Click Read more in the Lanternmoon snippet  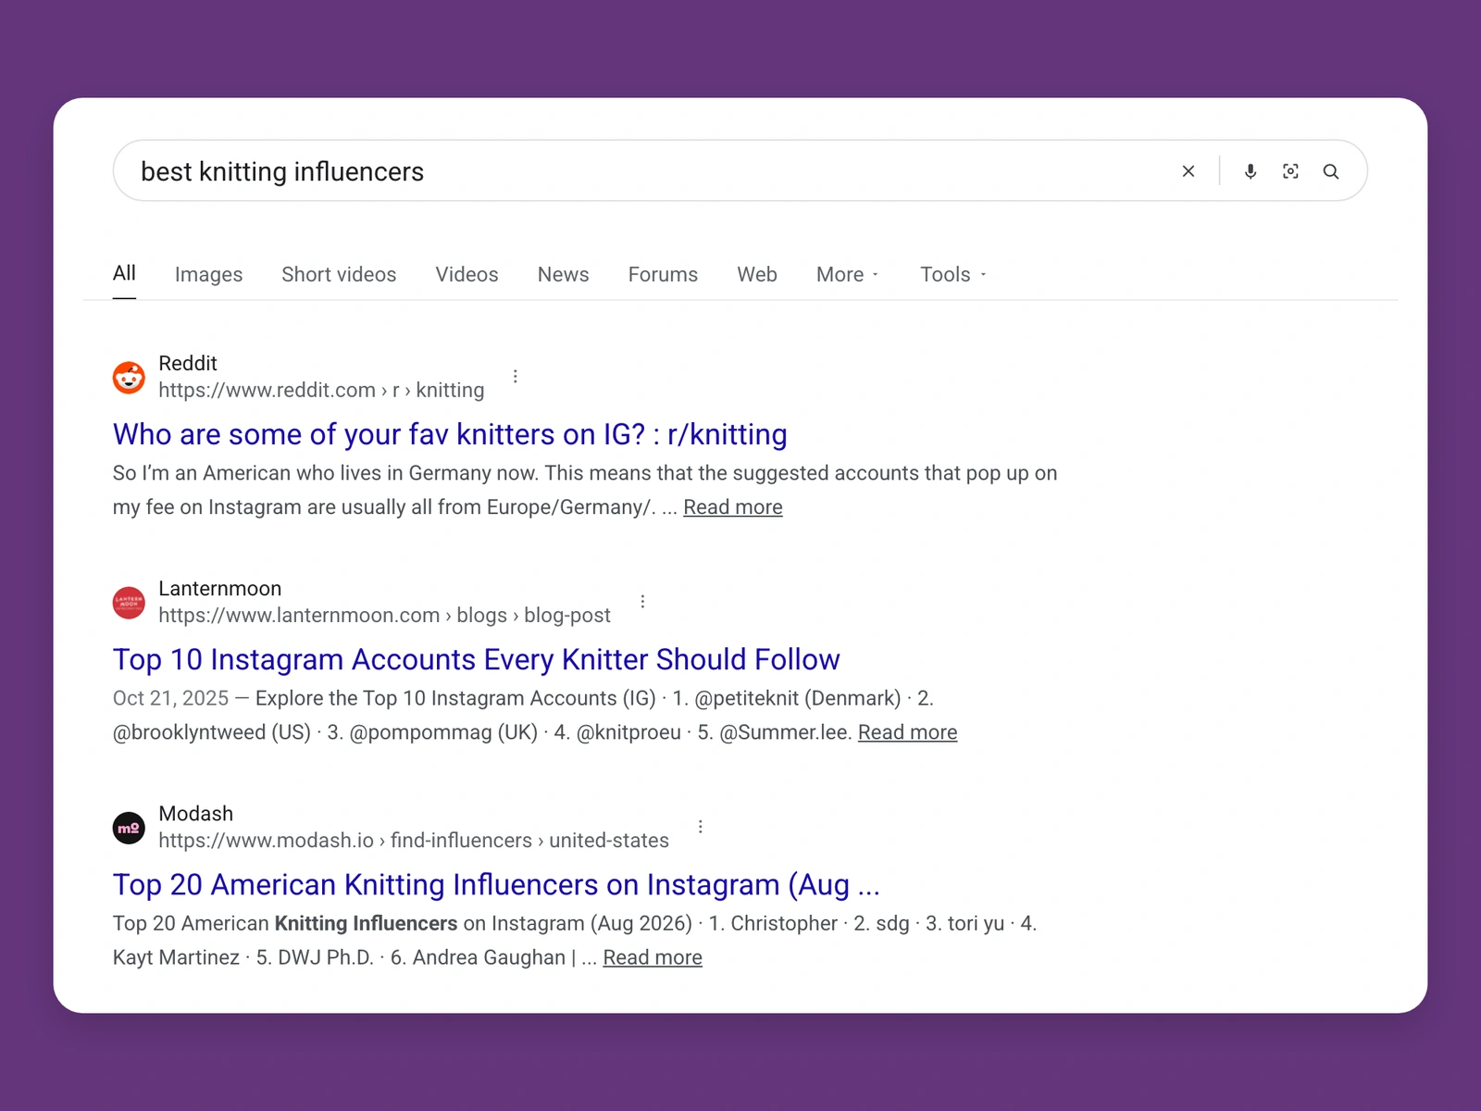(x=907, y=732)
